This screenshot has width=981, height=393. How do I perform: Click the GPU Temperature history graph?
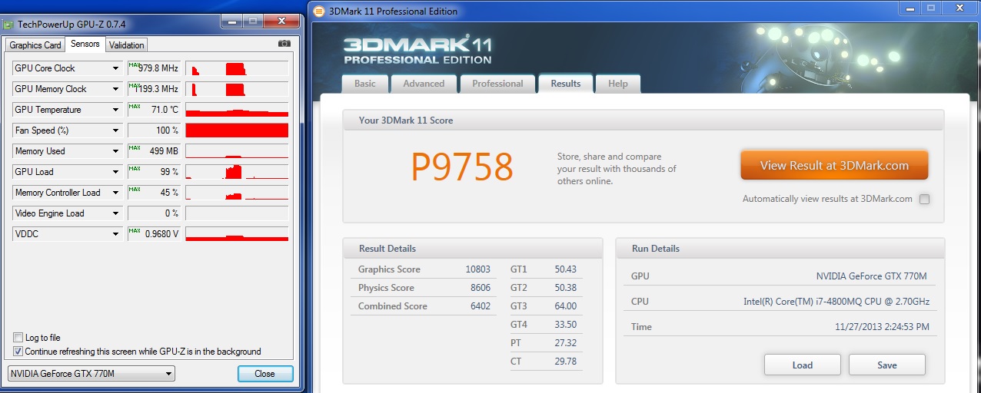[237, 110]
